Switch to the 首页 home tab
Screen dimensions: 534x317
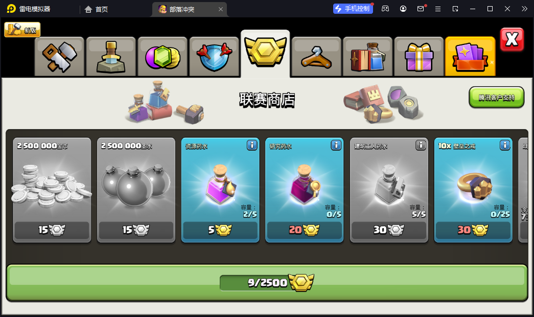click(97, 9)
